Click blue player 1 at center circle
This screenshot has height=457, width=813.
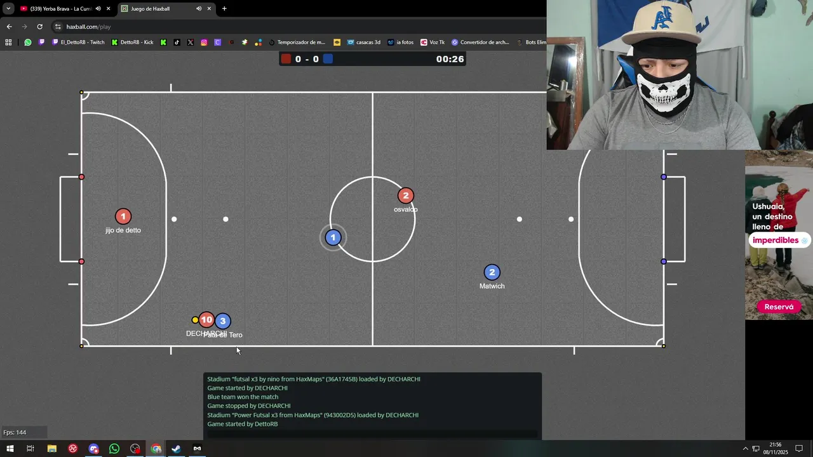(333, 237)
